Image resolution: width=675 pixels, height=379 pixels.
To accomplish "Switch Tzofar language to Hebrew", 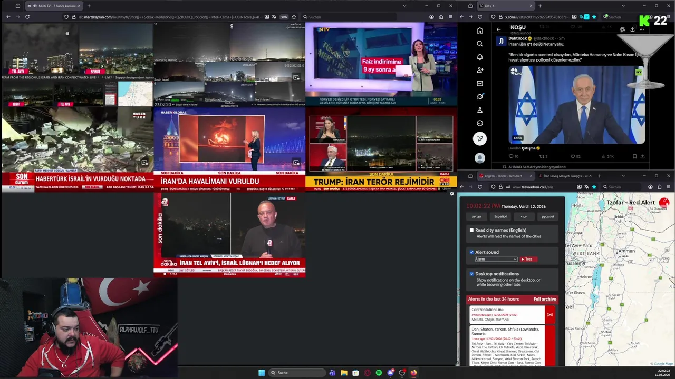I will click(477, 216).
